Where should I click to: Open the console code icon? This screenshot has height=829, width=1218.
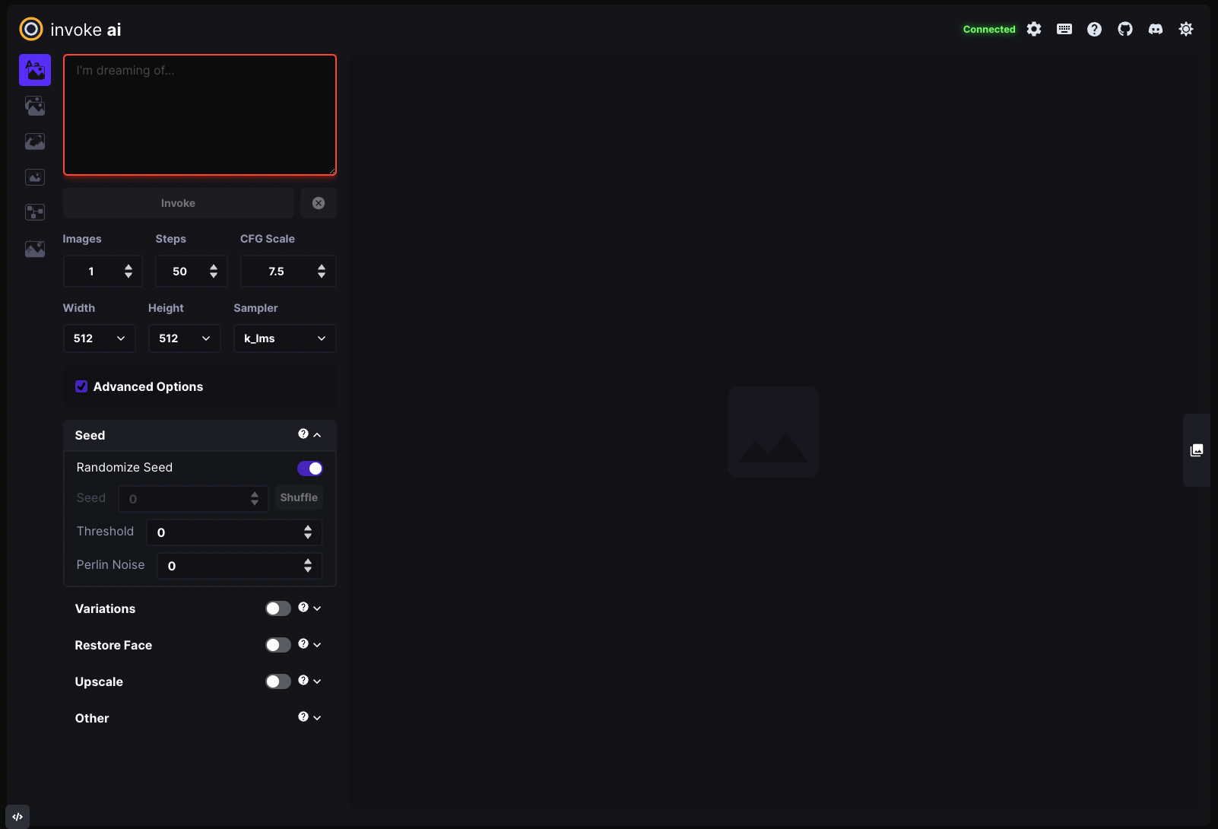click(x=17, y=817)
